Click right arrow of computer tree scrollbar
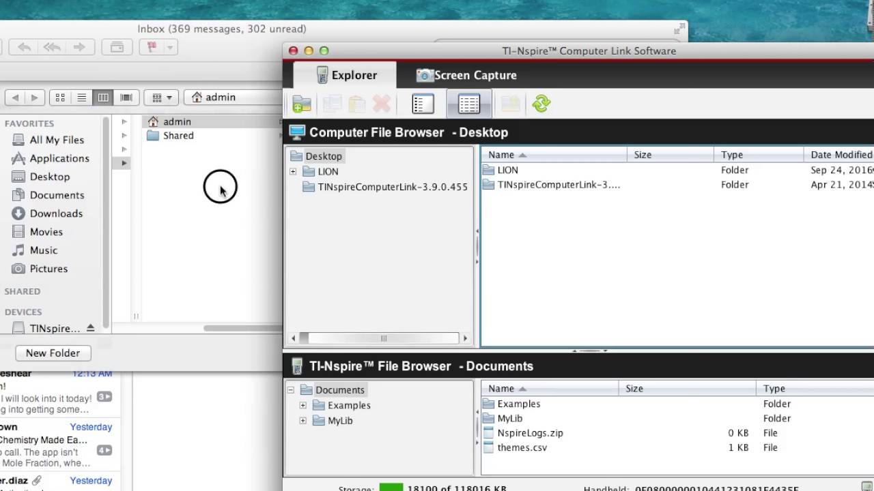The width and height of the screenshot is (874, 491). click(x=465, y=338)
